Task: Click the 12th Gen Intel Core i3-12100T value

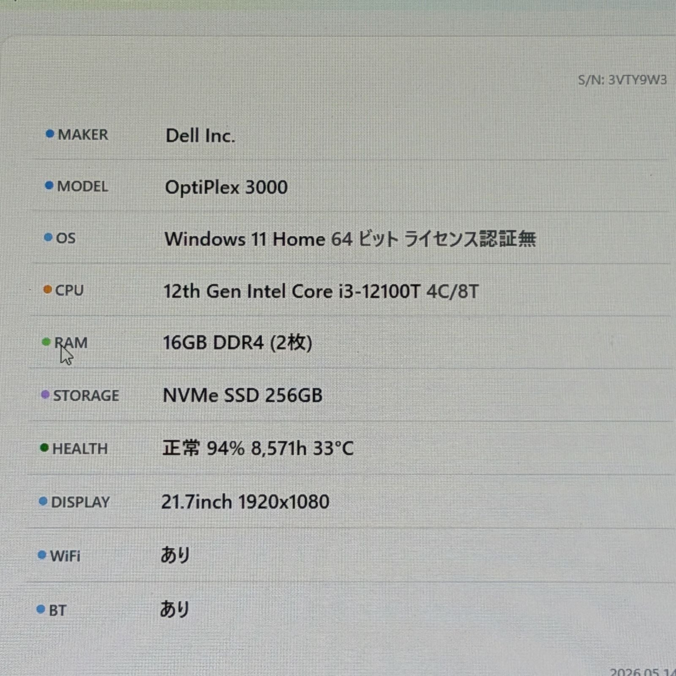Action: pos(321,292)
